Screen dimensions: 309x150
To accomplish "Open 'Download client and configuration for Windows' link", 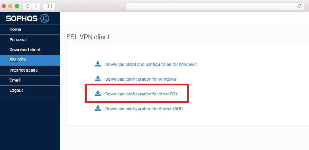I will pyautogui.click(x=151, y=65).
